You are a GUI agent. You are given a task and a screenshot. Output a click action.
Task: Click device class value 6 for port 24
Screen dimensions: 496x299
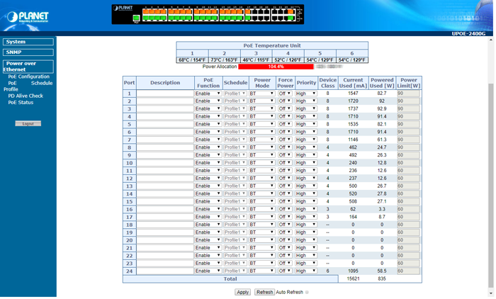coord(327,271)
